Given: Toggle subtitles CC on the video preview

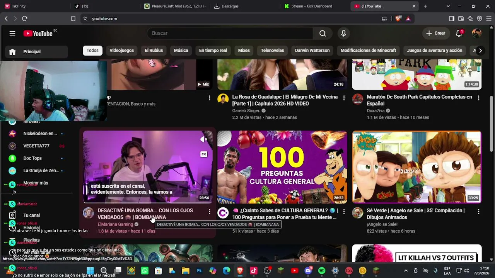Looking at the screenshot, I should 204,154.
